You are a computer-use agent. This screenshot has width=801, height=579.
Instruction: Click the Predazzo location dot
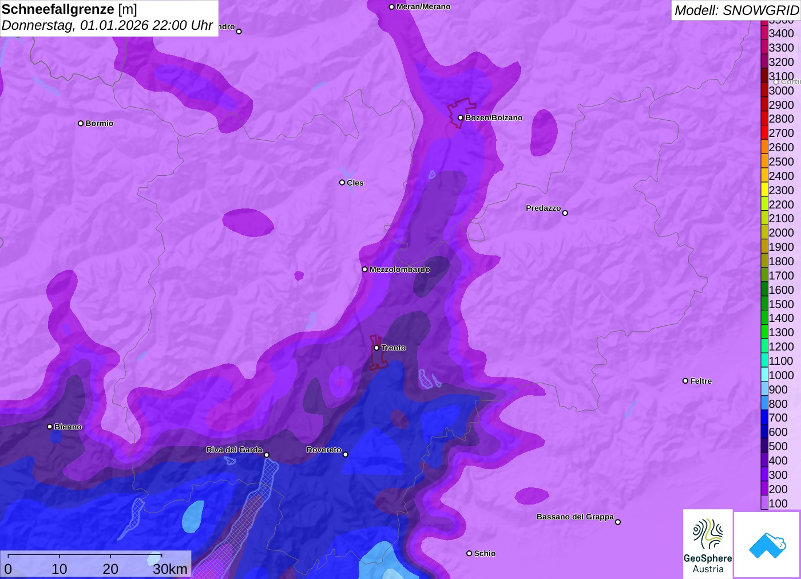coord(565,213)
